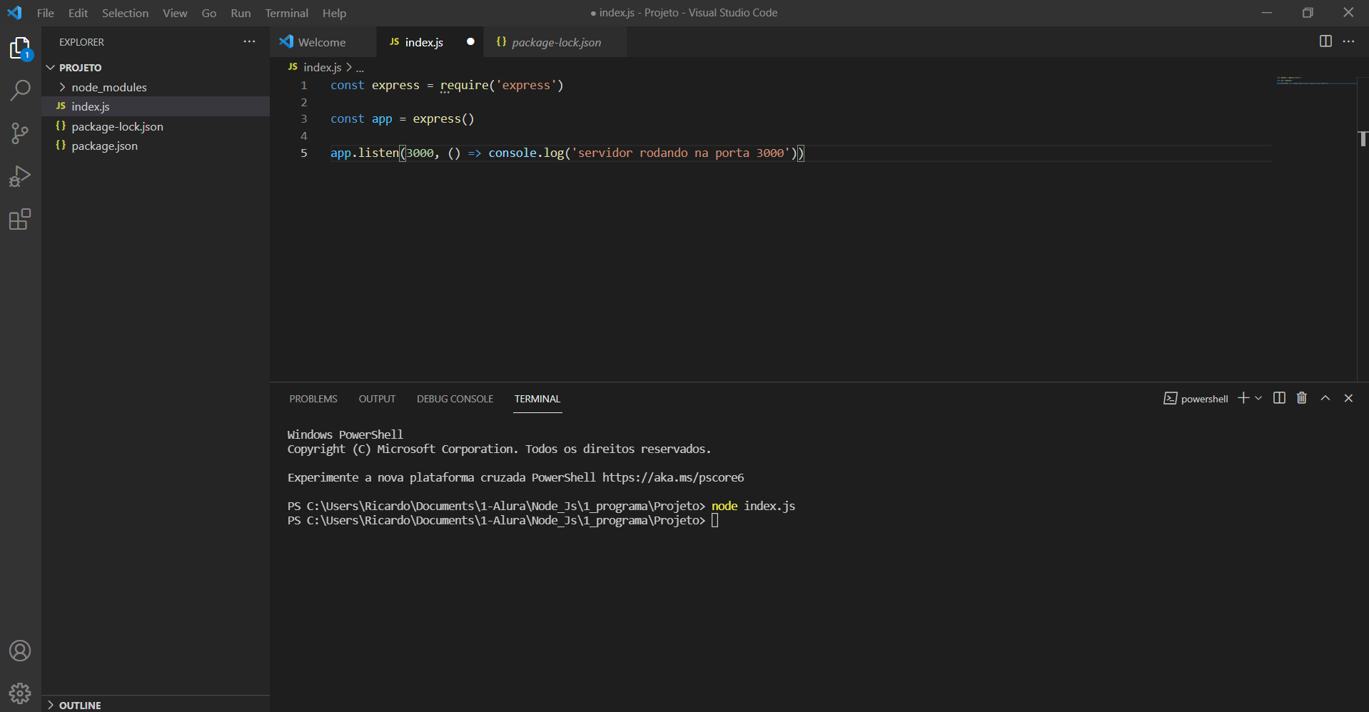Open the Terminal menu
This screenshot has height=712, width=1369.
pos(287,13)
